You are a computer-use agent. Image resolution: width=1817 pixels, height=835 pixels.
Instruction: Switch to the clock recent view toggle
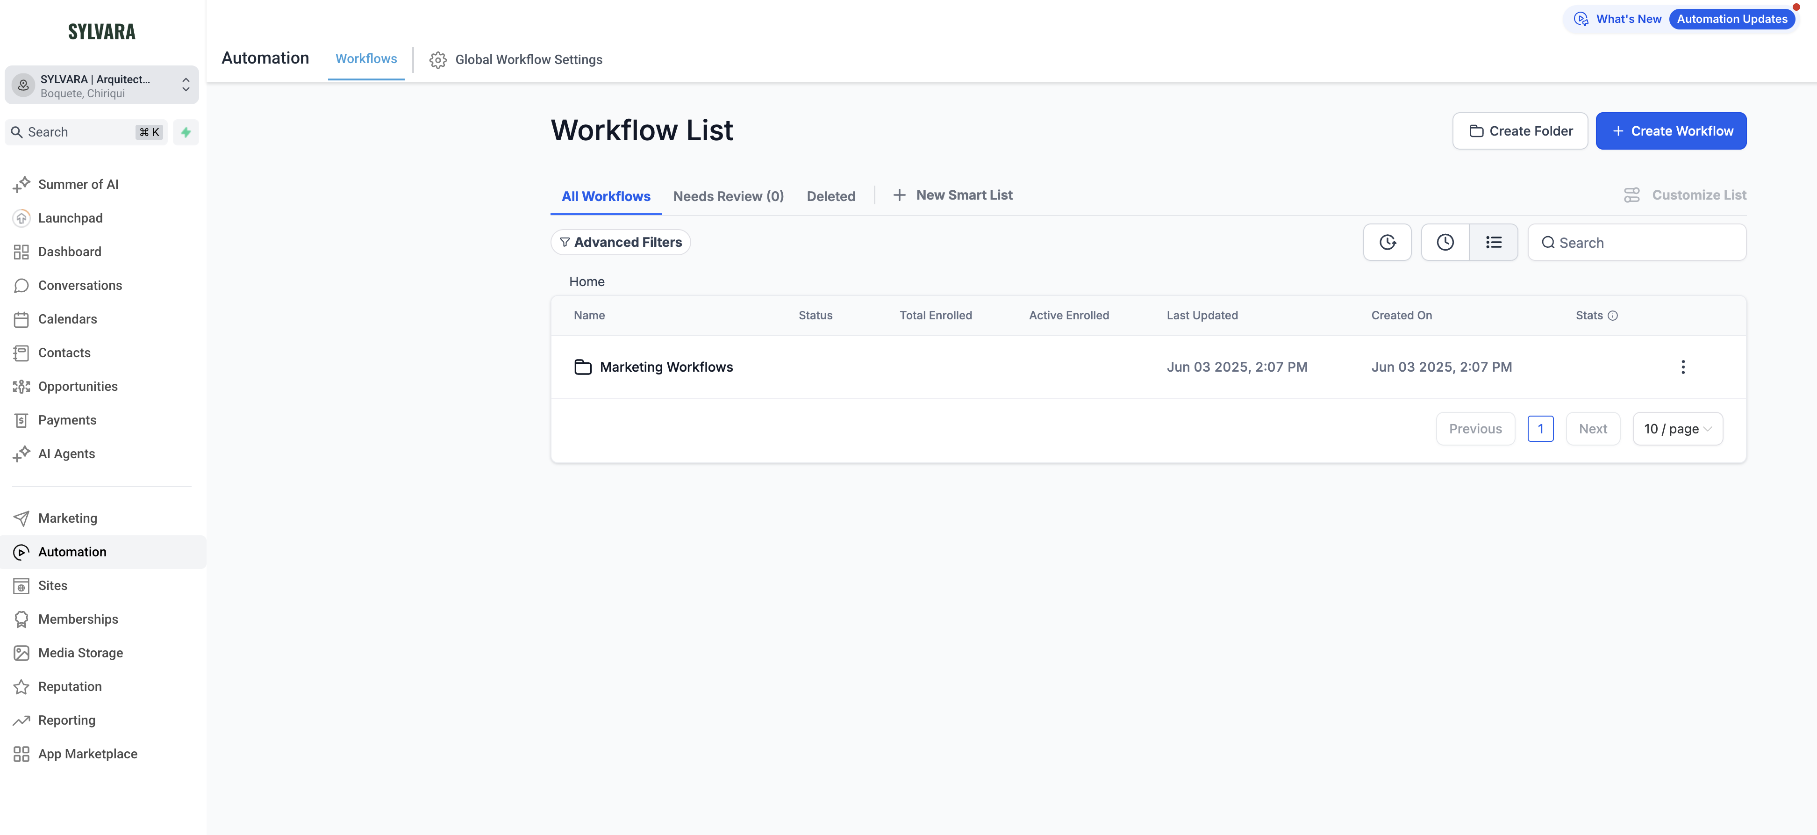[x=1445, y=242]
